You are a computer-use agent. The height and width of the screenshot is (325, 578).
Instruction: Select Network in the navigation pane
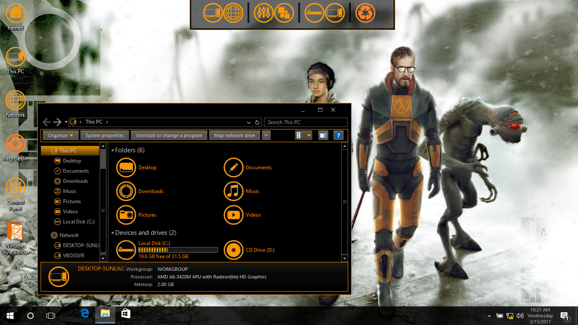coord(69,235)
